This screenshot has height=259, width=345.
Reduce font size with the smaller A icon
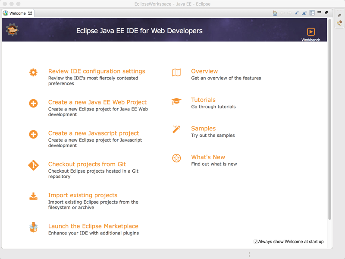[297, 13]
